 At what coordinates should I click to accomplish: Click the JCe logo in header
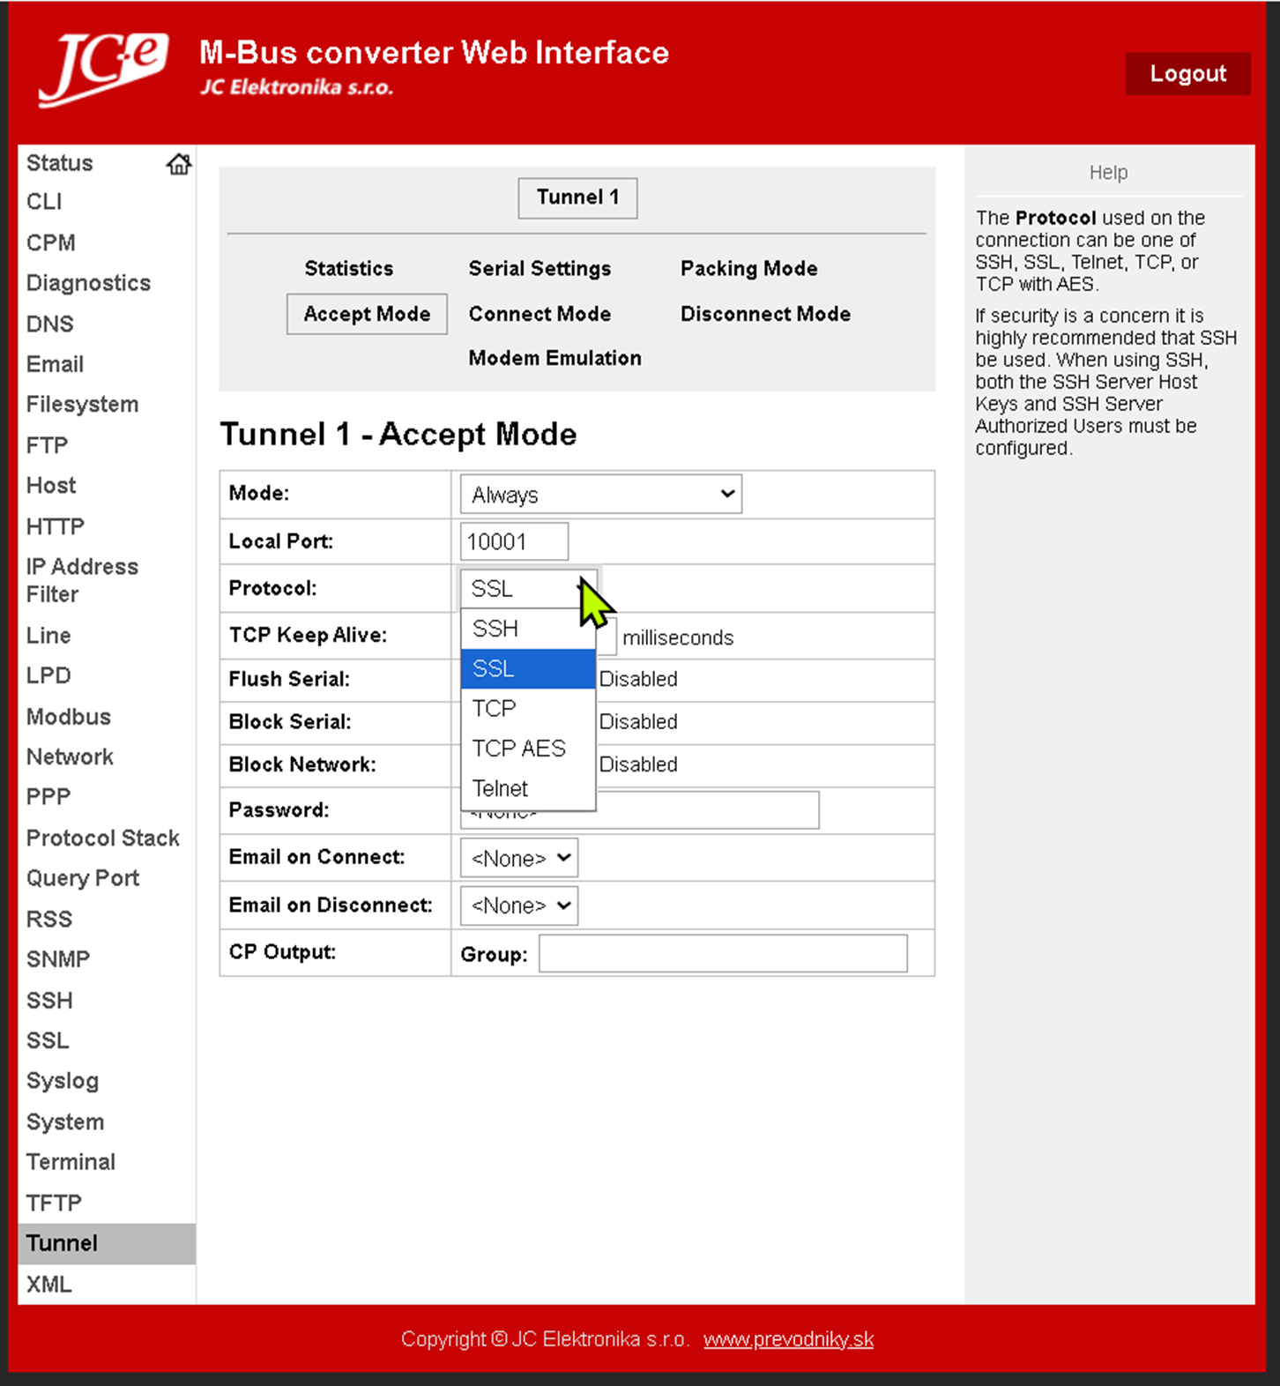pos(103,69)
